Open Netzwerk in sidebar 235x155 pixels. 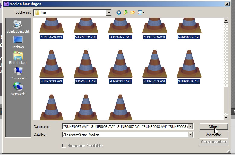pyautogui.click(x=18, y=89)
